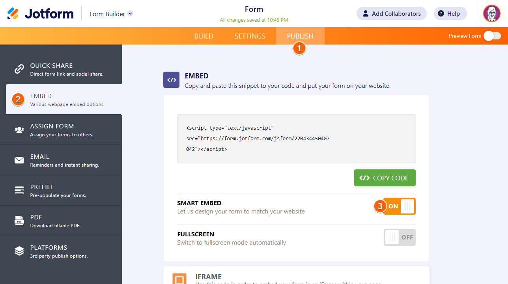Switch to the Build tab
This screenshot has width=508, height=284.
[x=204, y=36]
